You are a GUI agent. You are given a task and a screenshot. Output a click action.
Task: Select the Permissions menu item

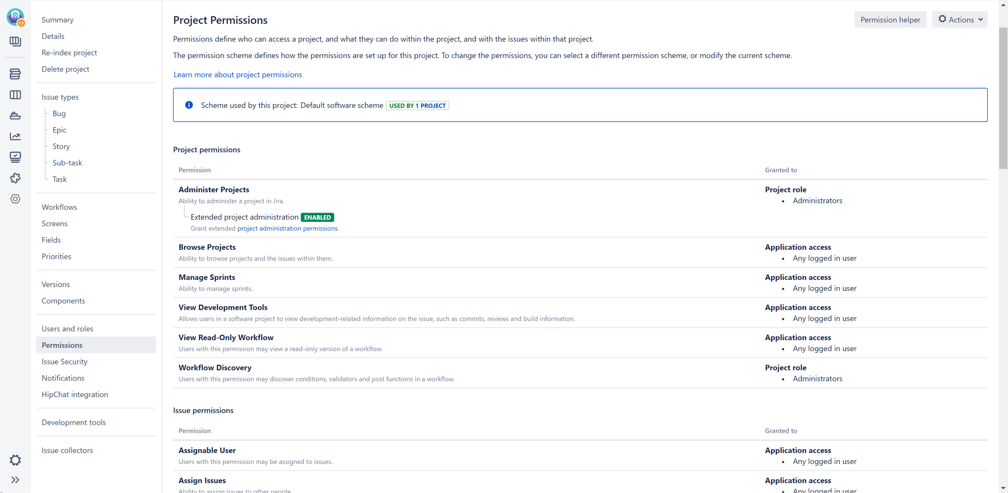(x=96, y=345)
